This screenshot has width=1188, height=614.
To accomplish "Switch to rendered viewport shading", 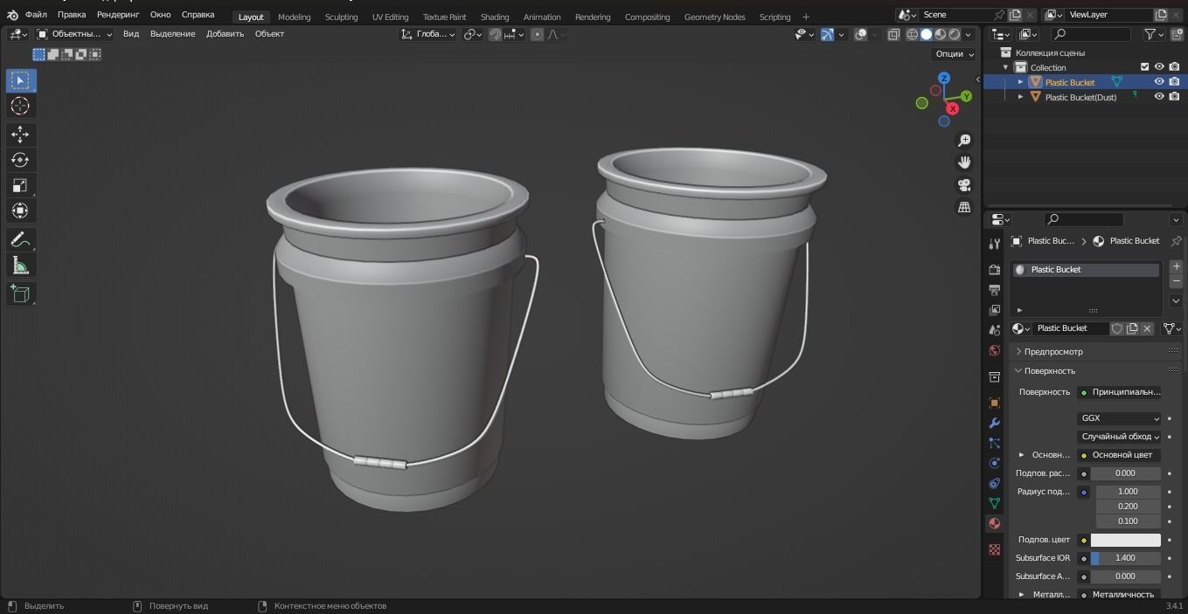I will point(955,34).
